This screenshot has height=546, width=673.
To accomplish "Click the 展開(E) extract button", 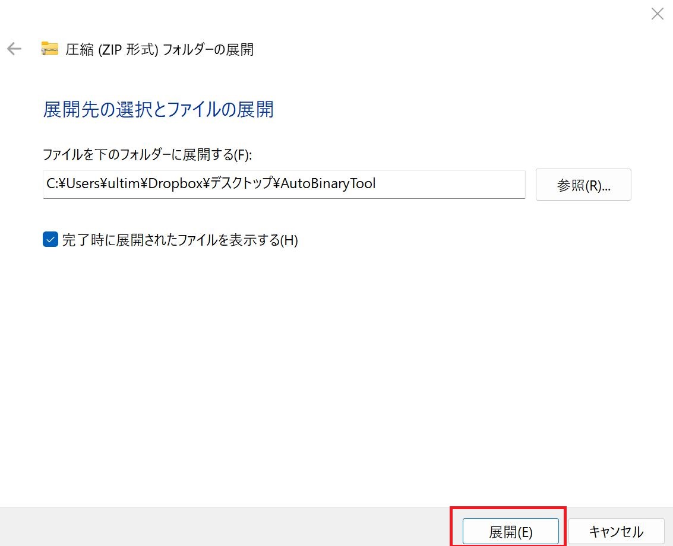I will [510, 531].
